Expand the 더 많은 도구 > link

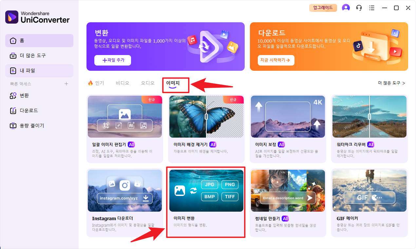(x=391, y=83)
